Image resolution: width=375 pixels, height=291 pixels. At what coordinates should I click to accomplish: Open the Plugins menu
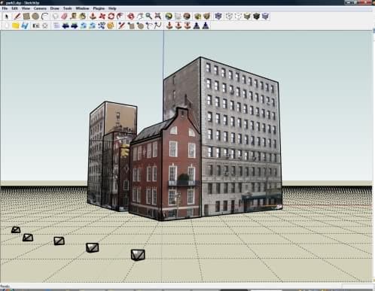point(99,8)
